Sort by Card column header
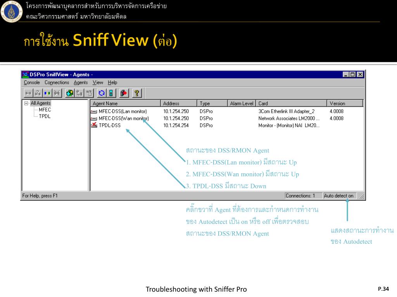This screenshot has width=397, height=297. click(x=291, y=103)
